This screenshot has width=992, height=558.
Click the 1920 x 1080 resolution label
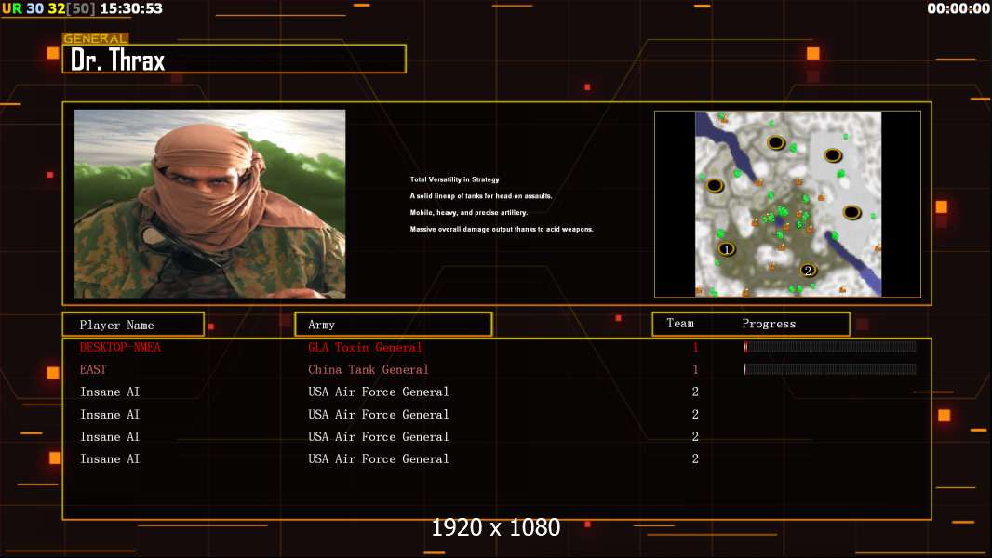(496, 527)
